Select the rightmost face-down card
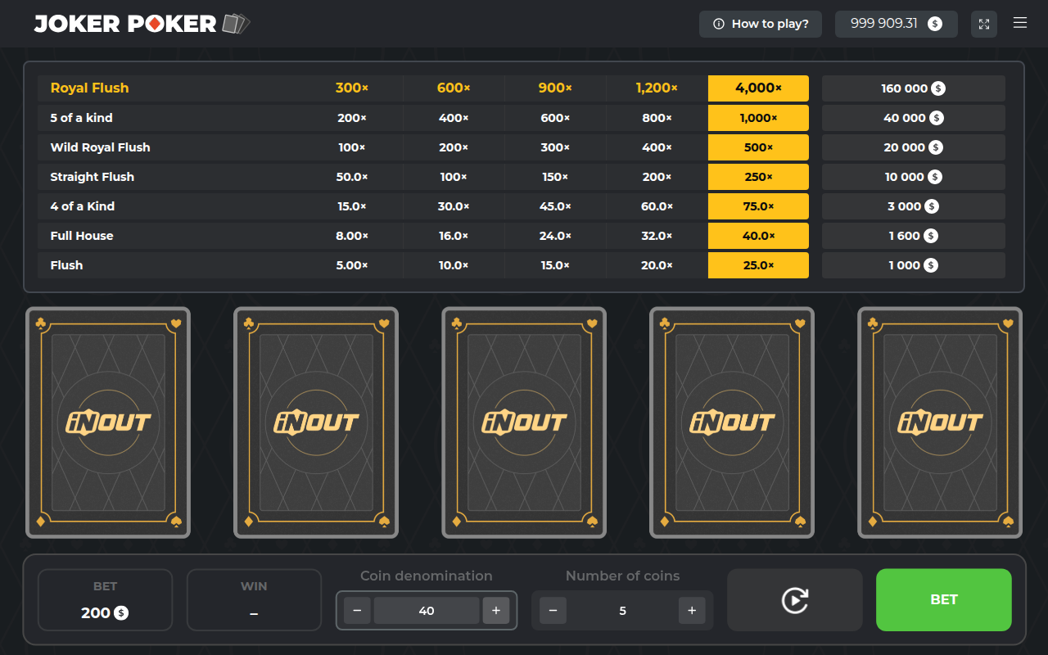The image size is (1048, 655). (x=940, y=422)
